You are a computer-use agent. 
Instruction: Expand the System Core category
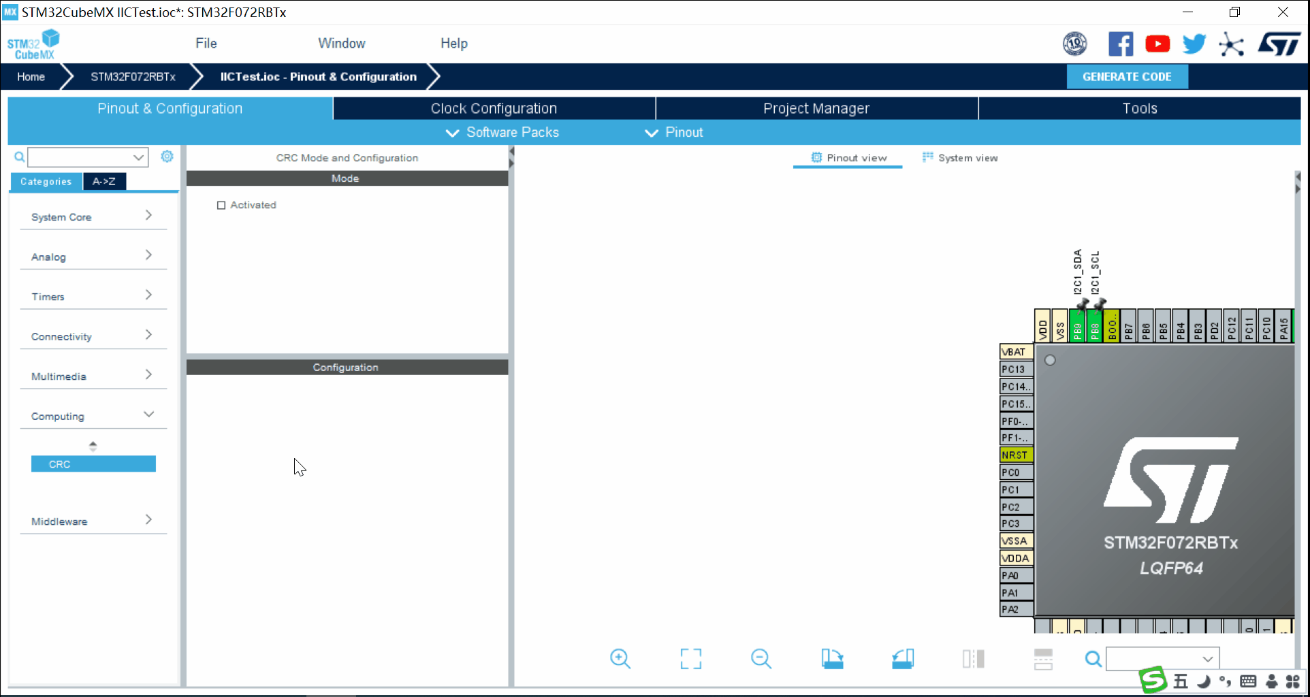click(x=93, y=216)
